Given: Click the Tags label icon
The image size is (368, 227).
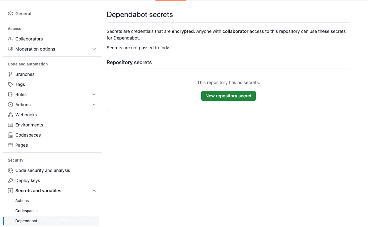Looking at the screenshot, I should pos(10,84).
